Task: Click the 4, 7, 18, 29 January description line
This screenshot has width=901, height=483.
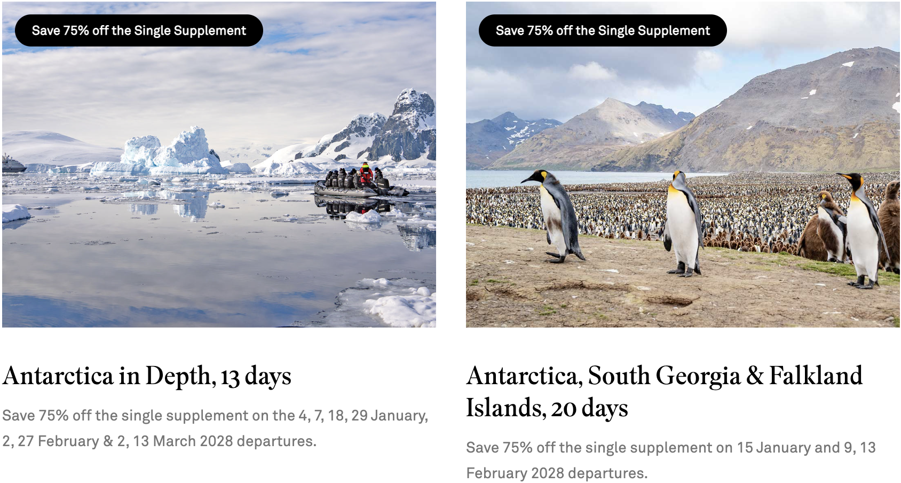Action: point(215,416)
